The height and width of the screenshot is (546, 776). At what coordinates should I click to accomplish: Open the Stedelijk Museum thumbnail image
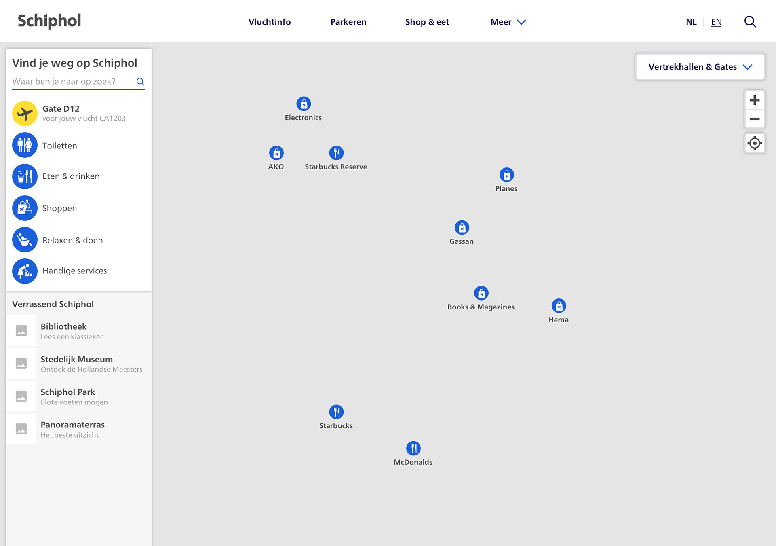pyautogui.click(x=21, y=364)
